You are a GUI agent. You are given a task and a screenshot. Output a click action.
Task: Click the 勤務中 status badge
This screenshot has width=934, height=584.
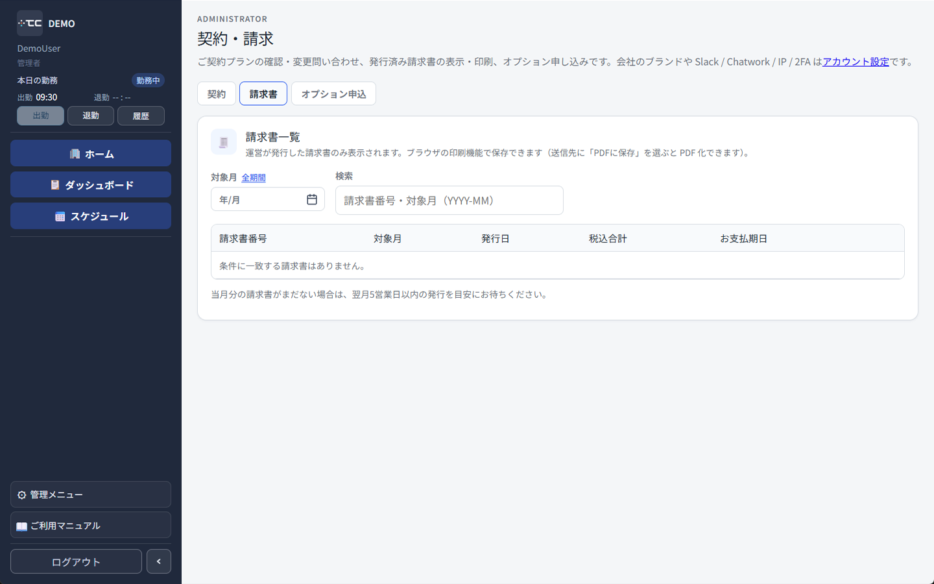tap(148, 80)
